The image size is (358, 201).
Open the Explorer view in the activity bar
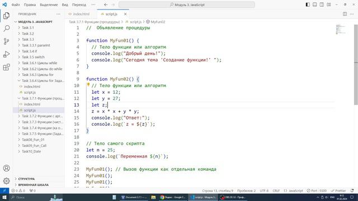tap(6, 16)
